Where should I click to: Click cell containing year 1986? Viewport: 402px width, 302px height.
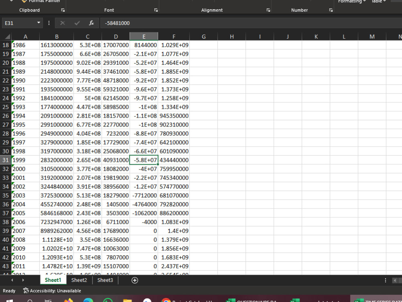[x=25, y=45]
